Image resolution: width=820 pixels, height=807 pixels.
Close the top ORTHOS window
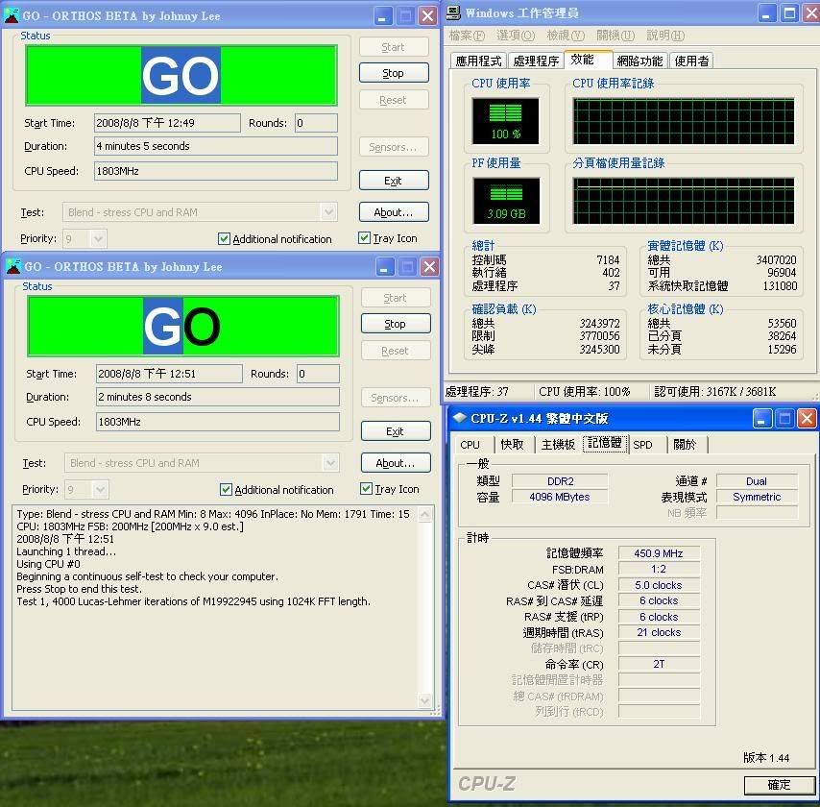428,16
